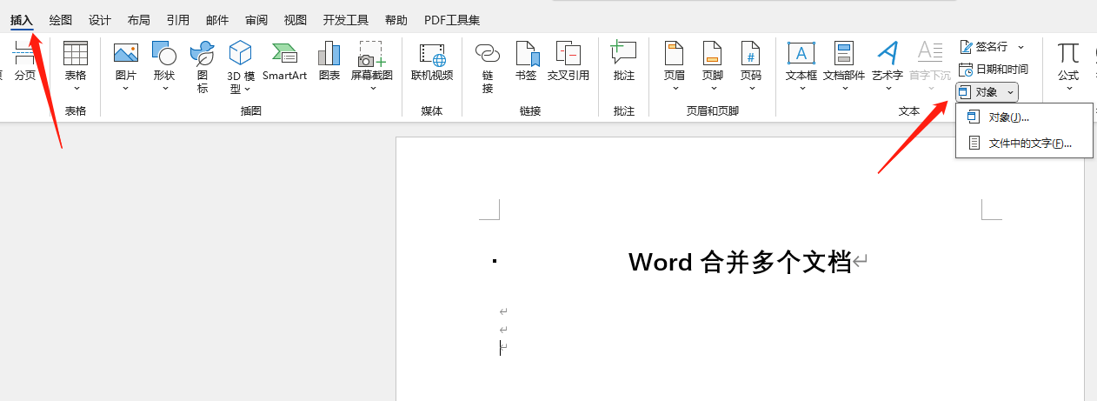Viewport: 1097px width, 401px height.
Task: Add a bookmark with 书签
Action: 526,61
